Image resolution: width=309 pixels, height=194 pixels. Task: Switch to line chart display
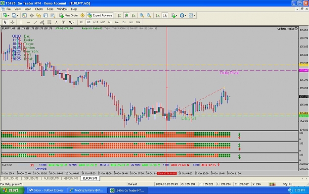pyautogui.click(x=133, y=15)
